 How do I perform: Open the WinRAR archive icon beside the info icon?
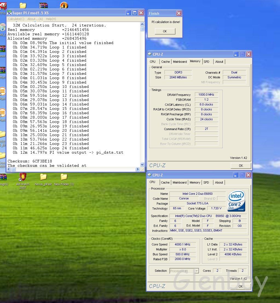pyautogui.click(x=43, y=5)
